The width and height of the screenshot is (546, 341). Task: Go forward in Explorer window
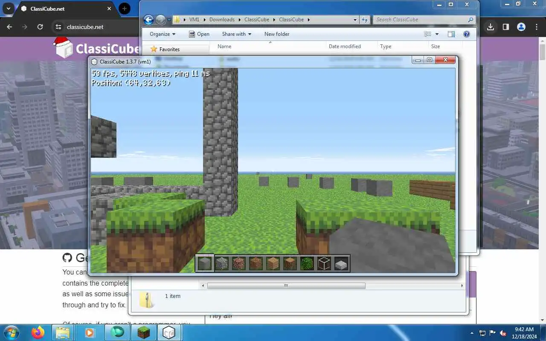(160, 20)
